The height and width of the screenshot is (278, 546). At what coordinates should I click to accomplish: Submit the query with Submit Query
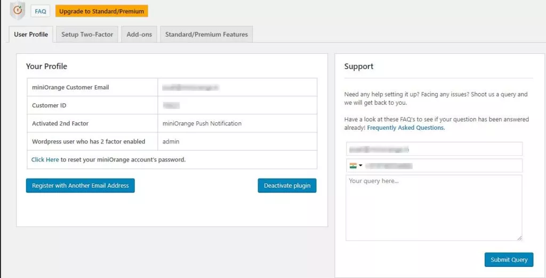pyautogui.click(x=509, y=259)
